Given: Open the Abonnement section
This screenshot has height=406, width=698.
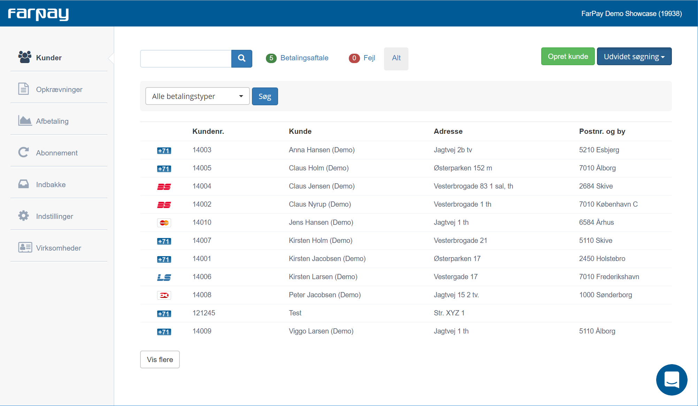Looking at the screenshot, I should [x=56, y=153].
